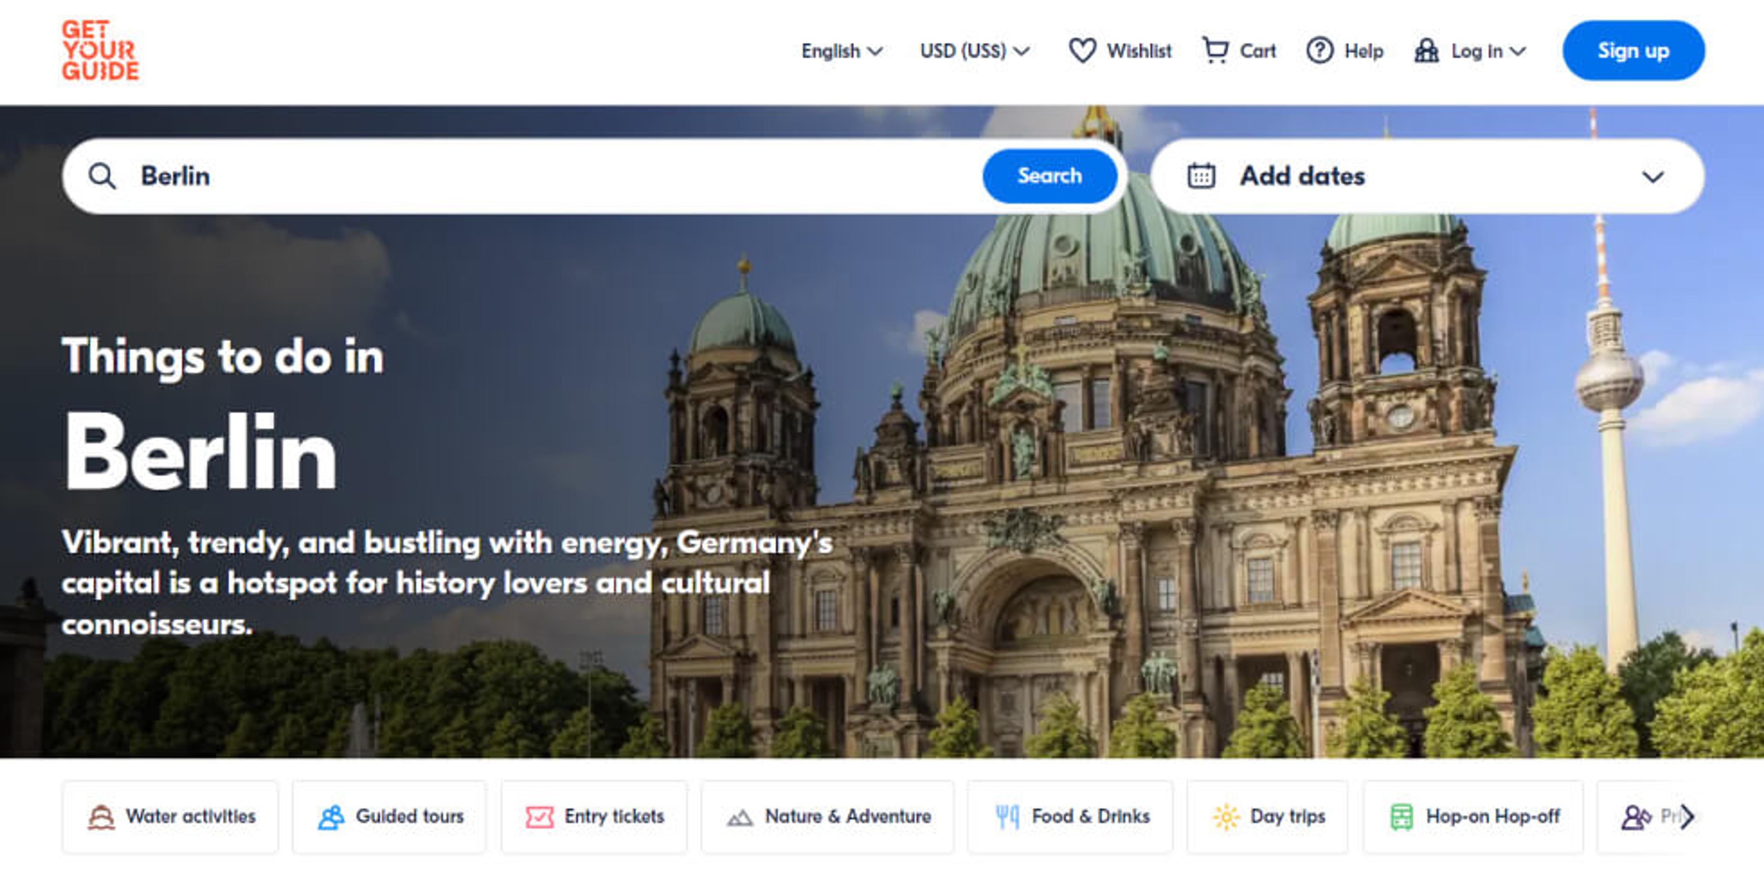This screenshot has width=1764, height=873.
Task: Click the blue Search button
Action: [x=1050, y=176]
